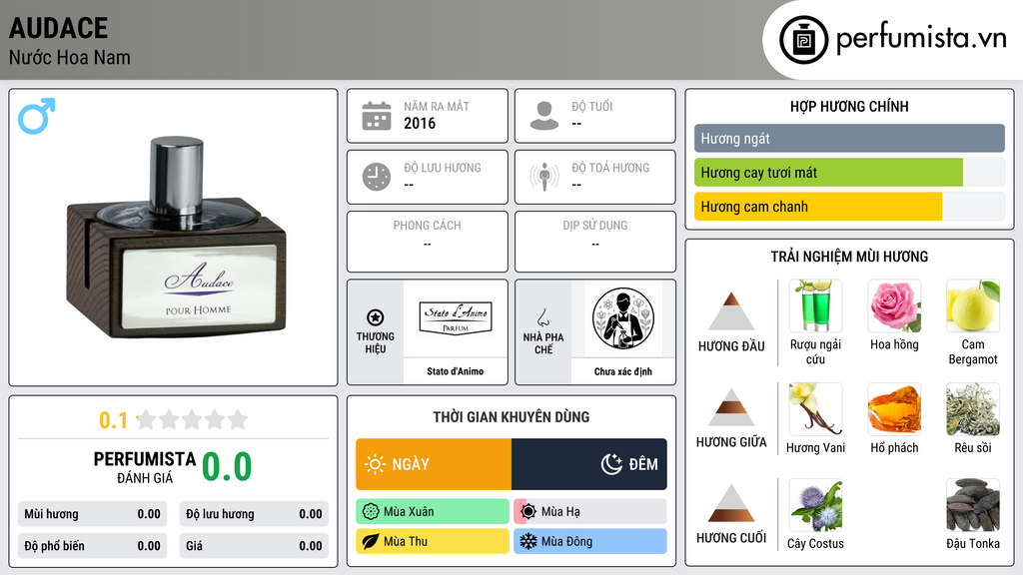Image resolution: width=1023 pixels, height=575 pixels.
Task: Click the Hoa hồng rose note thumbnail
Action: click(894, 305)
